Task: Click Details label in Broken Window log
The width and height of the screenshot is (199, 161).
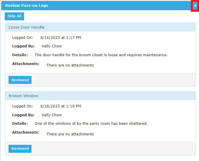Action: coord(20,123)
